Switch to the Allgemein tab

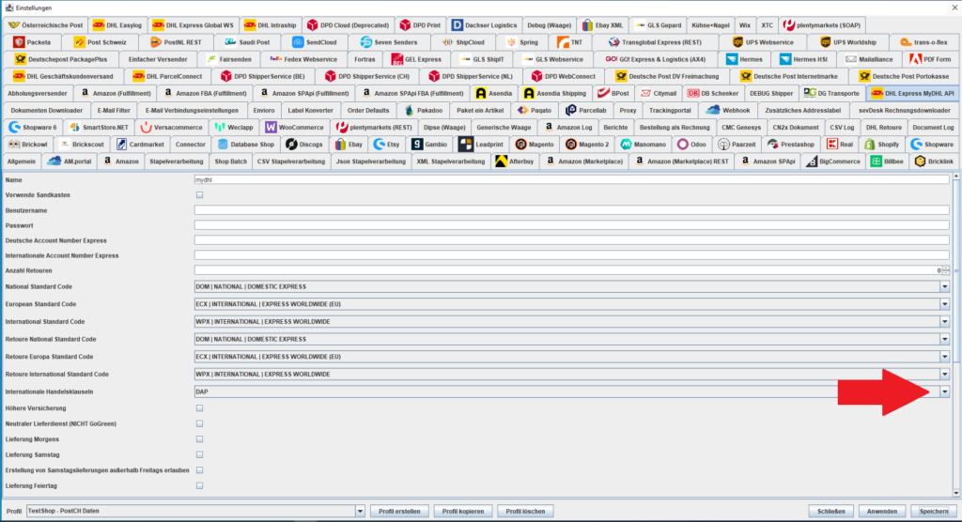[22, 161]
